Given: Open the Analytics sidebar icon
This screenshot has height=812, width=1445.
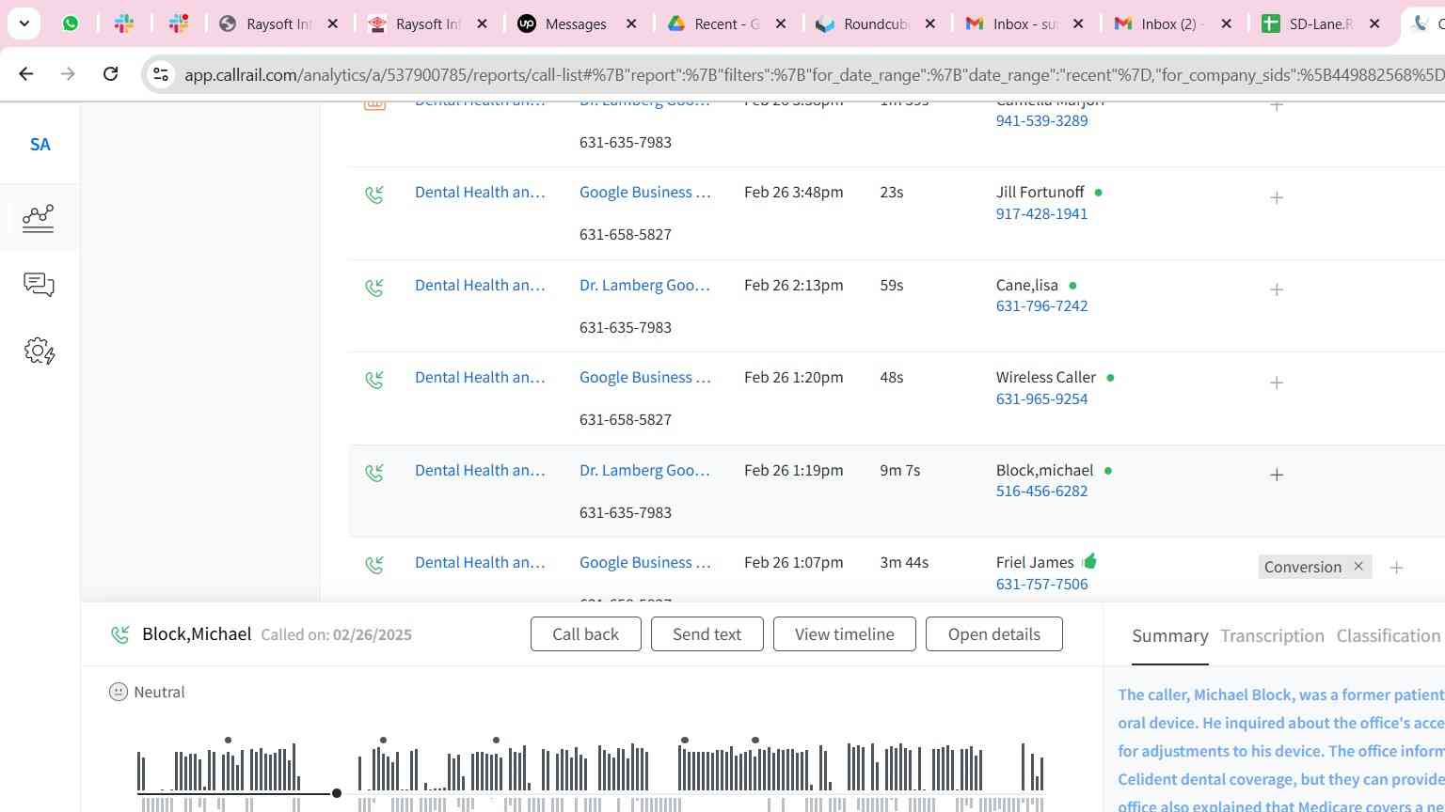Looking at the screenshot, I should tap(39, 218).
